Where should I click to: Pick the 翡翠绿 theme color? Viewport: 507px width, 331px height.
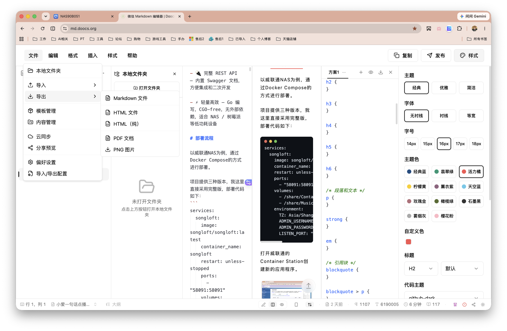pyautogui.click(x=444, y=172)
